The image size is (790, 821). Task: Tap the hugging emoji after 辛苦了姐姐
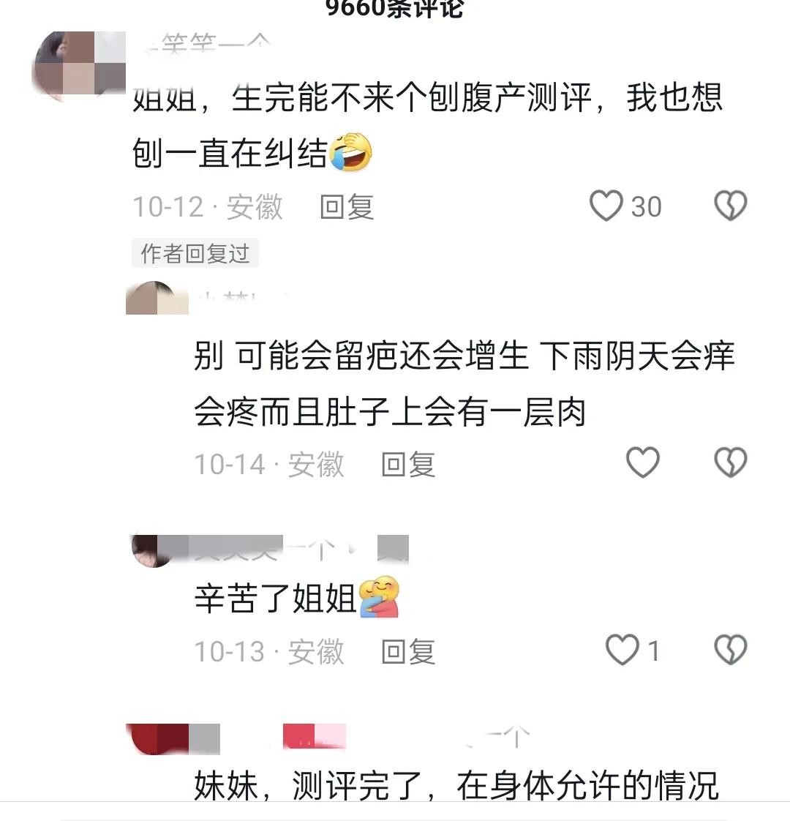[380, 597]
